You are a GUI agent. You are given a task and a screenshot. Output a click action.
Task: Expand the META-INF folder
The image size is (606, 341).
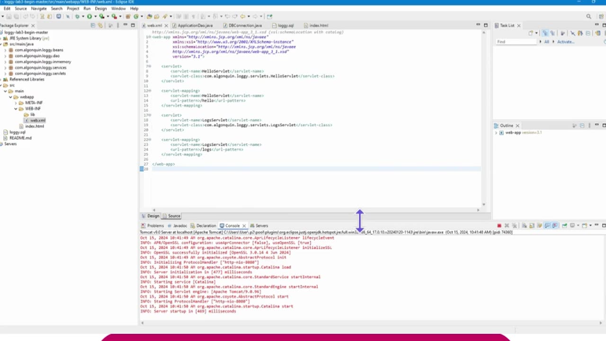[16, 103]
